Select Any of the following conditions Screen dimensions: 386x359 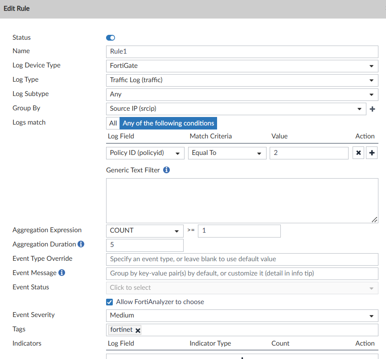pyautogui.click(x=168, y=123)
